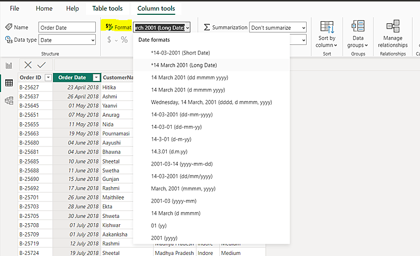420x256 pixels.
Task: Expand the Order ID column filter arrow
Action: coord(48,78)
